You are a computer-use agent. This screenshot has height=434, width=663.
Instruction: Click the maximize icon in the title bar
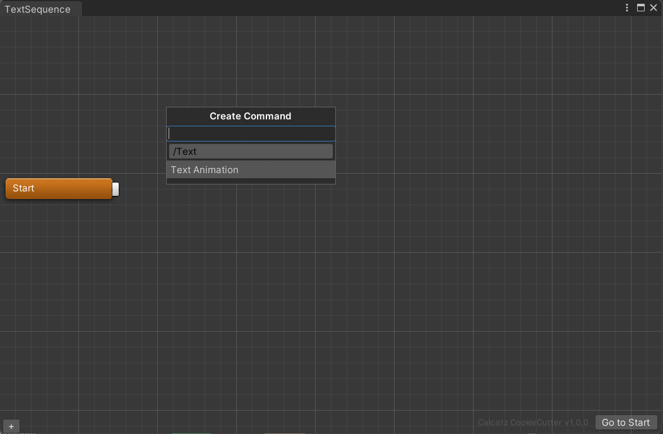pos(640,8)
